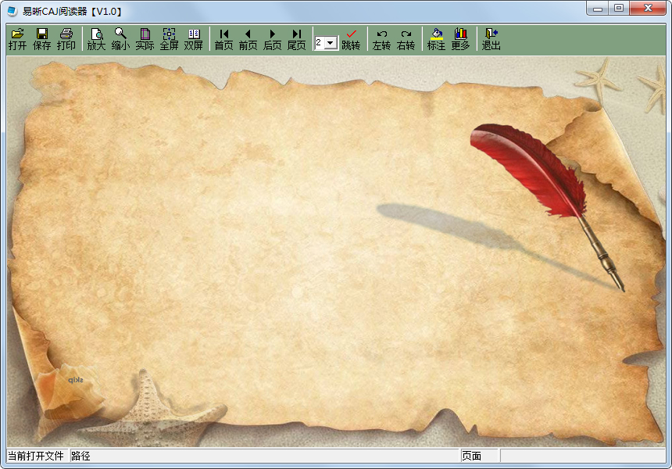The image size is (672, 469).
Task: Open the 标注 annotation tool
Action: 436,39
